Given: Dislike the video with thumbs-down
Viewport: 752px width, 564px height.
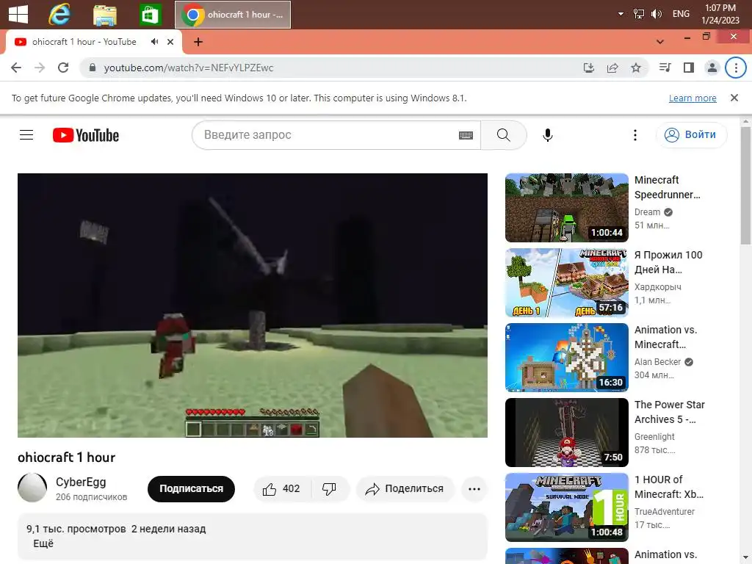Looking at the screenshot, I should pos(330,488).
